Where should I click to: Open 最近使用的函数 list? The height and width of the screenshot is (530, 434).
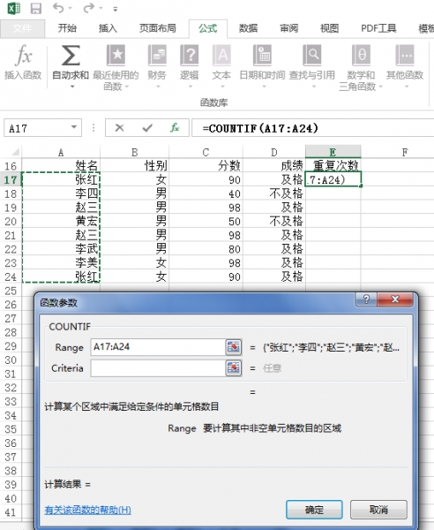(116, 68)
